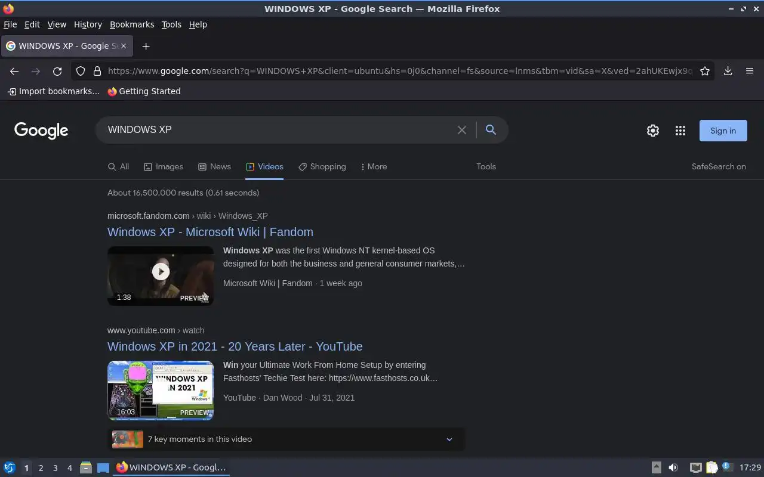764x477 pixels.
Task: Open the Firefox downloads panel
Action: [728, 71]
